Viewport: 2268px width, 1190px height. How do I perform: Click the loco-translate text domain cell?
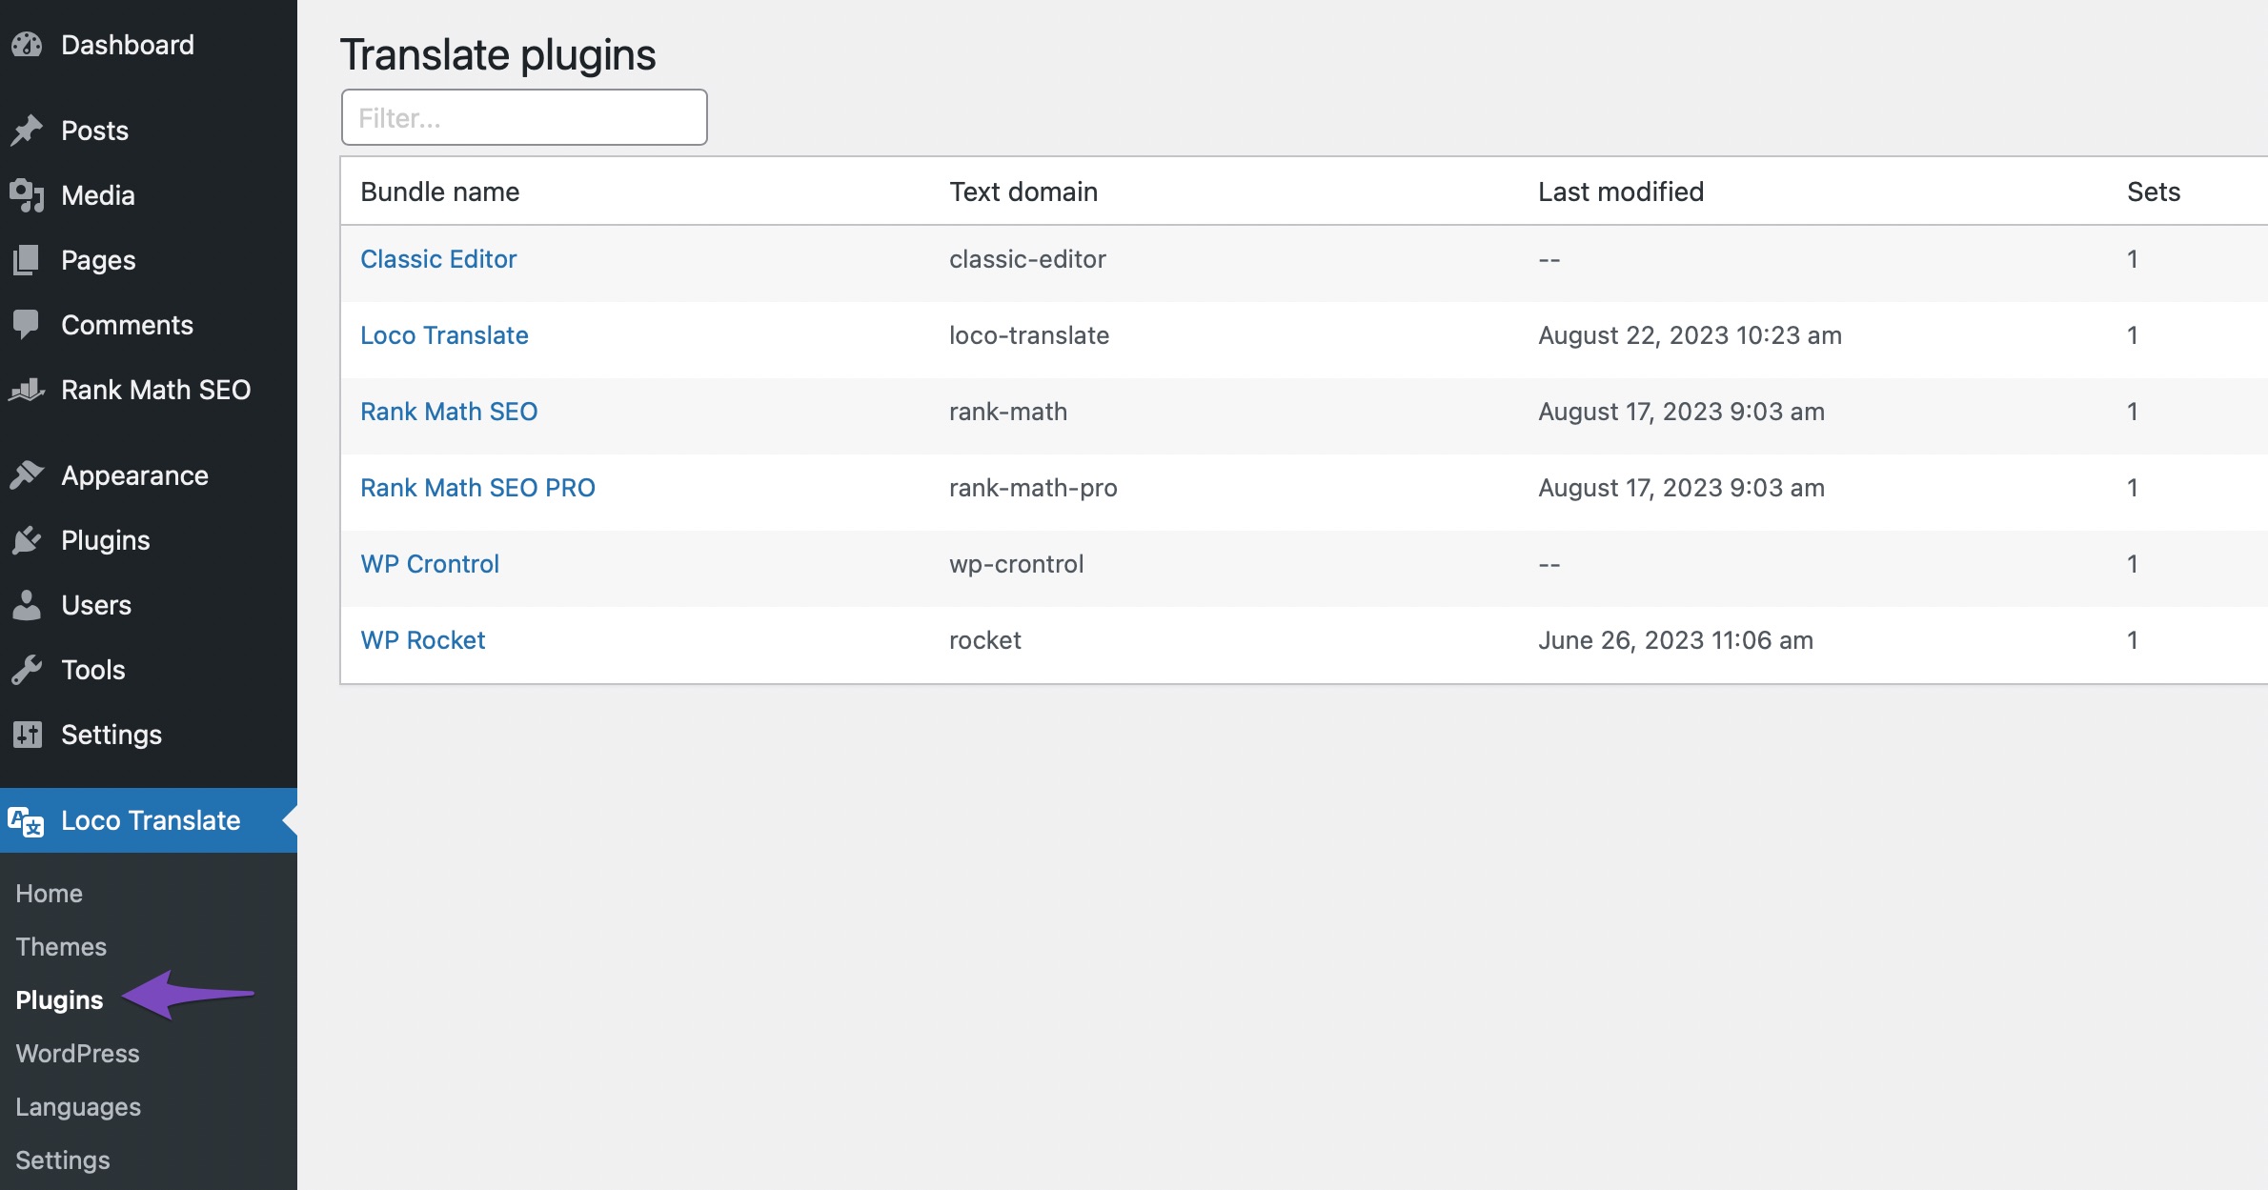1029,335
